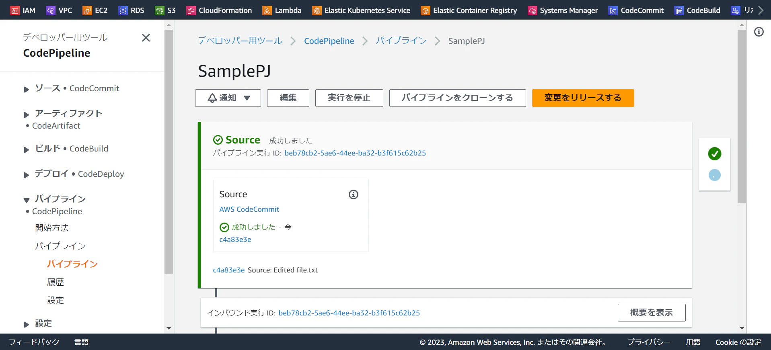Open the パイプライン parent item in sidebar
The width and height of the screenshot is (771, 350).
(x=60, y=246)
